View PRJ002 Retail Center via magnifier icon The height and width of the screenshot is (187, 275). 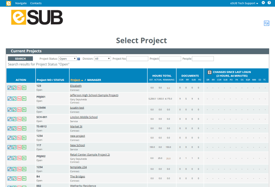pyautogui.click(x=14, y=158)
